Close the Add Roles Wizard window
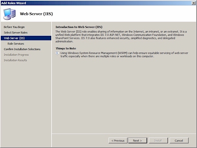This screenshot has width=197, height=148. click(x=193, y=3)
